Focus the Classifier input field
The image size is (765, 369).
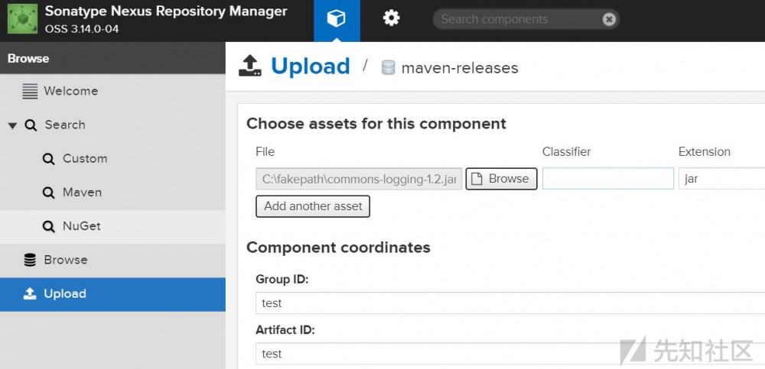pos(608,179)
